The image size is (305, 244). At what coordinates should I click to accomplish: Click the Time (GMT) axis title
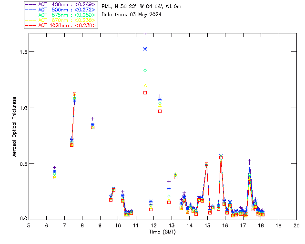163,232
